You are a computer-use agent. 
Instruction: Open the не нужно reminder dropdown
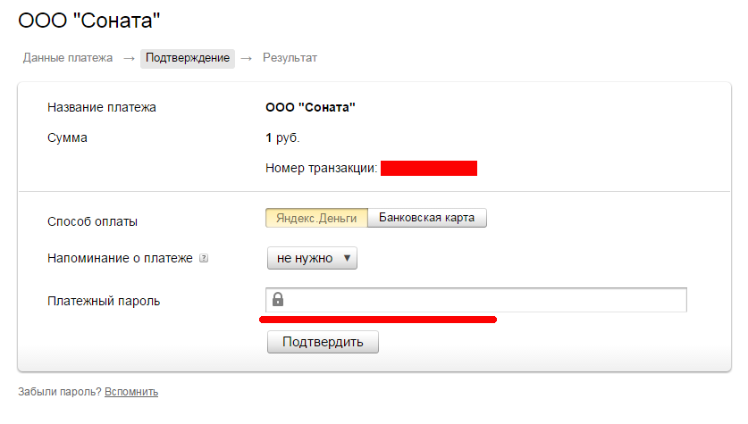312,258
